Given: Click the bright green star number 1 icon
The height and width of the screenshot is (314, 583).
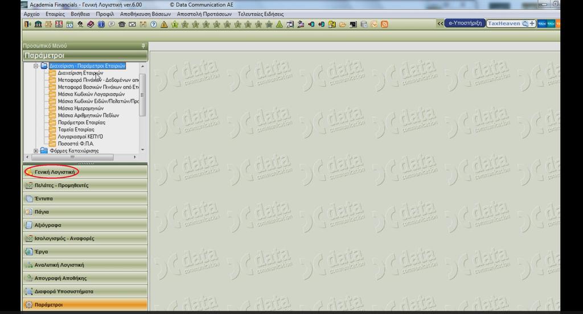Looking at the screenshot, I should pyautogui.click(x=174, y=24).
